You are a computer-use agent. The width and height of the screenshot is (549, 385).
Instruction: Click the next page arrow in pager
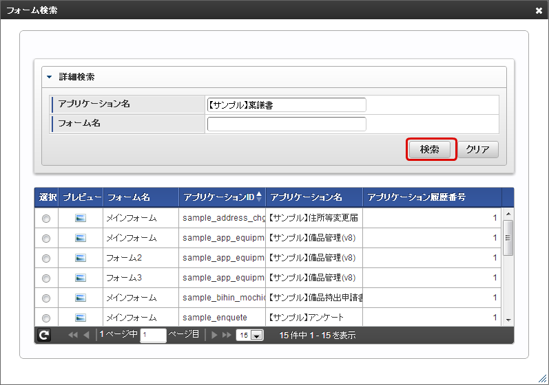click(214, 335)
